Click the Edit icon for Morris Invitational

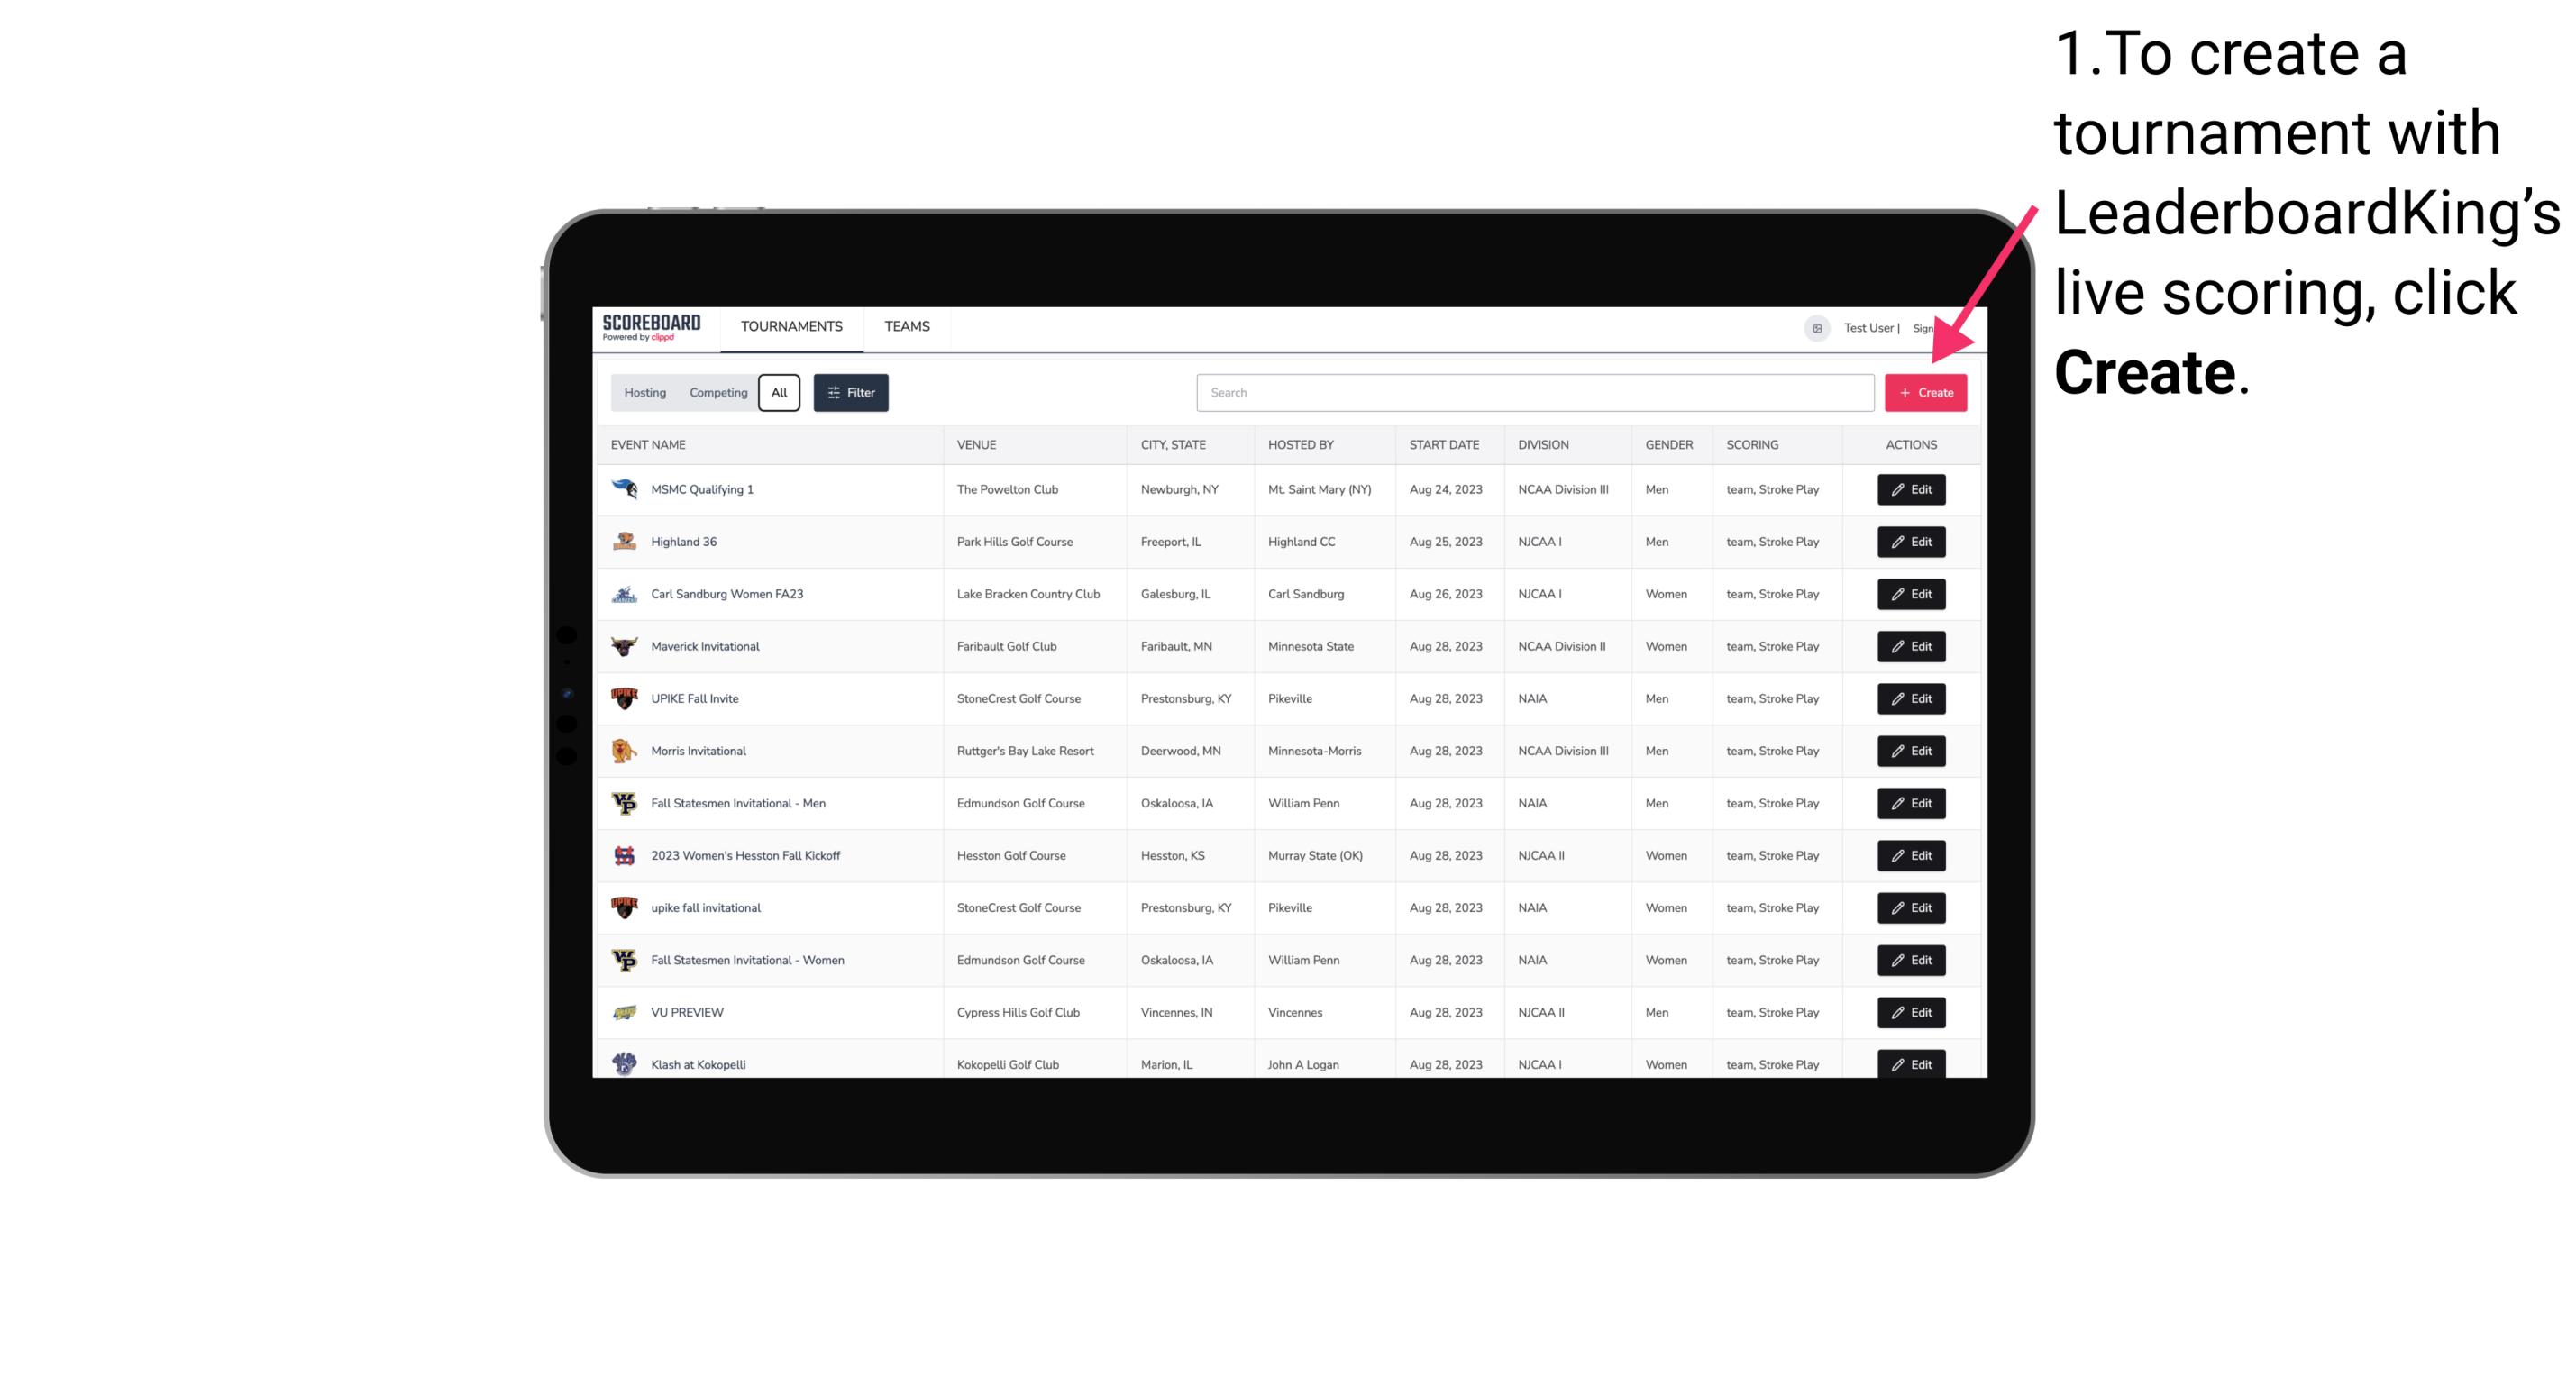point(1910,751)
